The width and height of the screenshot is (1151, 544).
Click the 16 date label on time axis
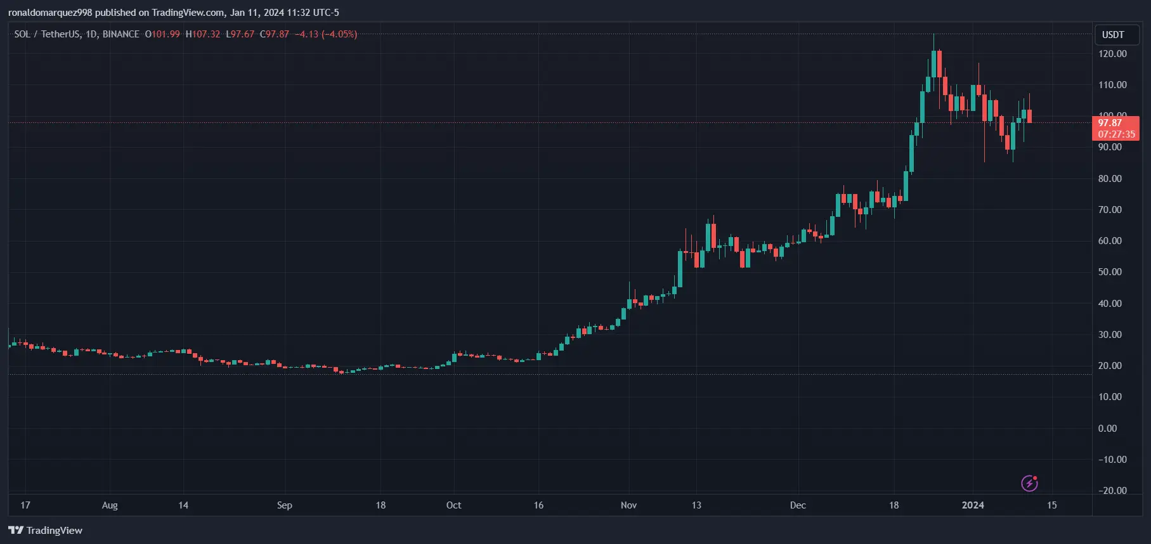click(x=538, y=505)
